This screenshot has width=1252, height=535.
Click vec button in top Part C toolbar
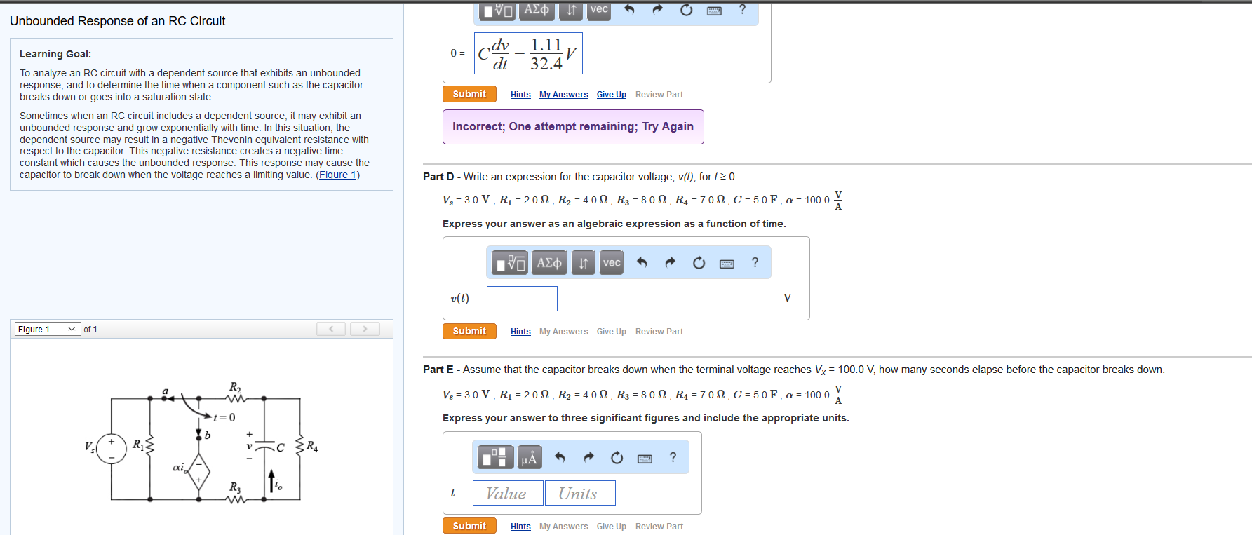(599, 10)
